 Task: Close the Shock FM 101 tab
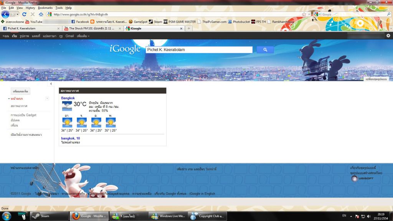(x=120, y=28)
